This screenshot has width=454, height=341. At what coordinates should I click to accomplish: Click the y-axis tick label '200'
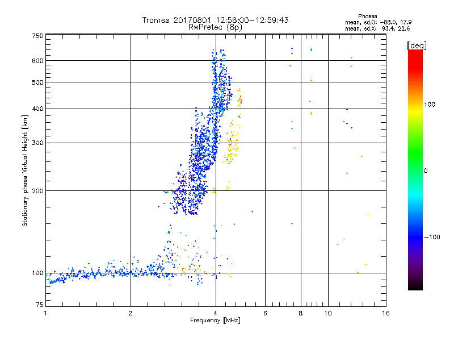(38, 191)
